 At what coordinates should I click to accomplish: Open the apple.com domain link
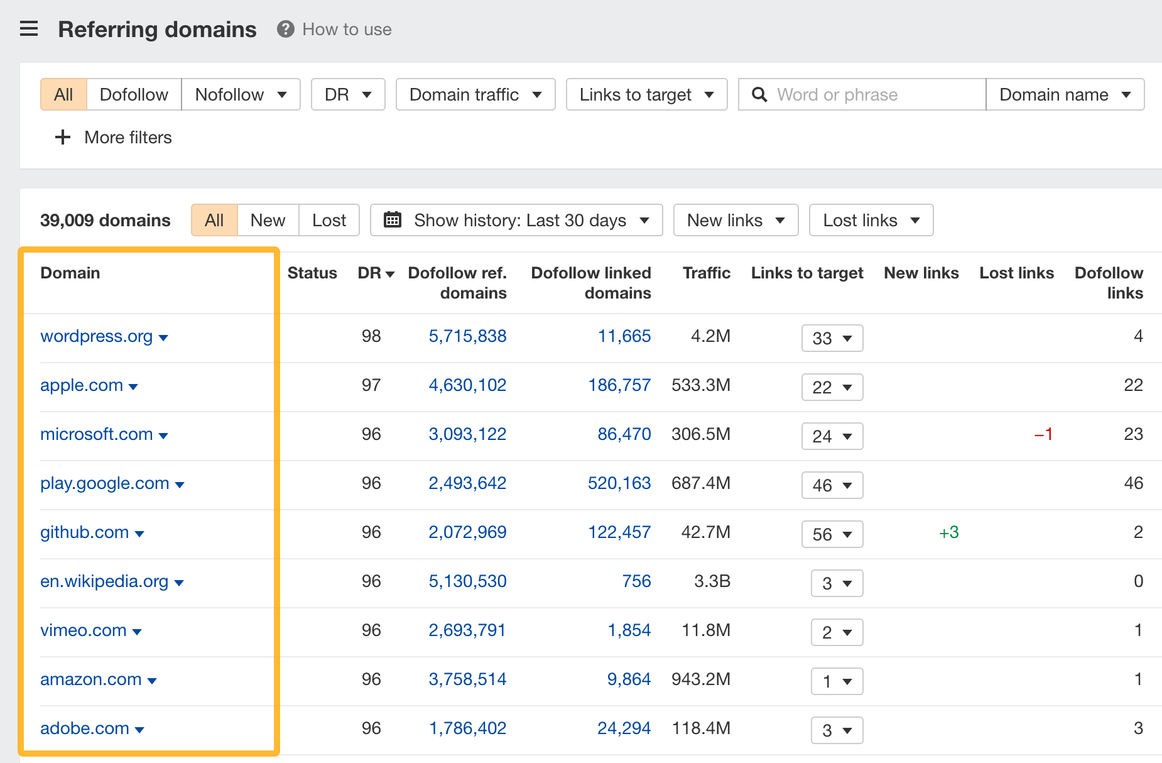[x=82, y=385]
